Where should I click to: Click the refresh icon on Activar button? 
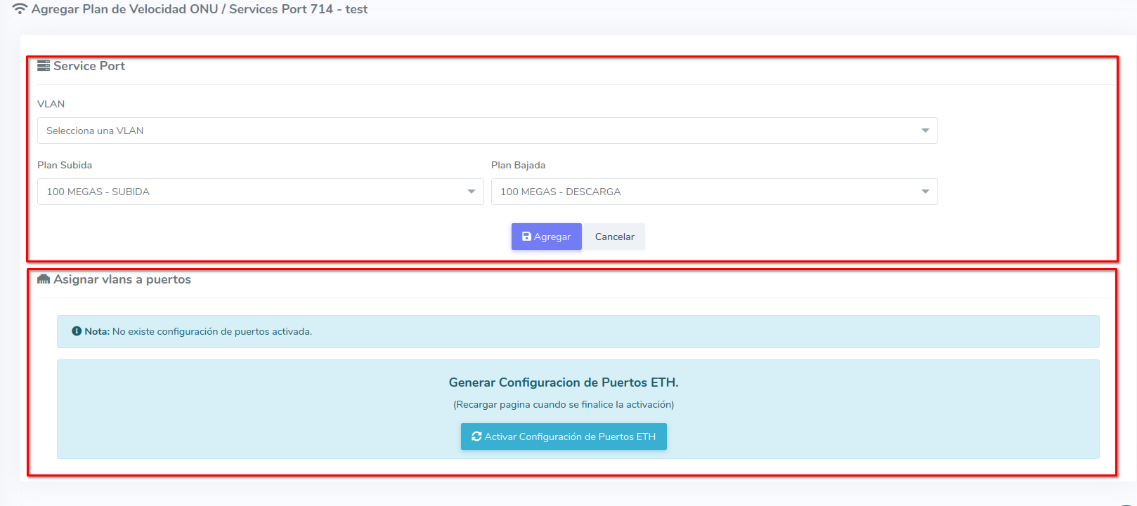coord(476,437)
